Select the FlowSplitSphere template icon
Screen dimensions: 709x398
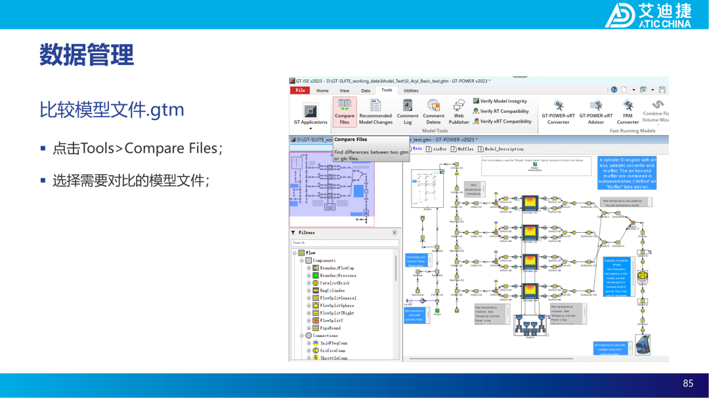tap(316, 306)
